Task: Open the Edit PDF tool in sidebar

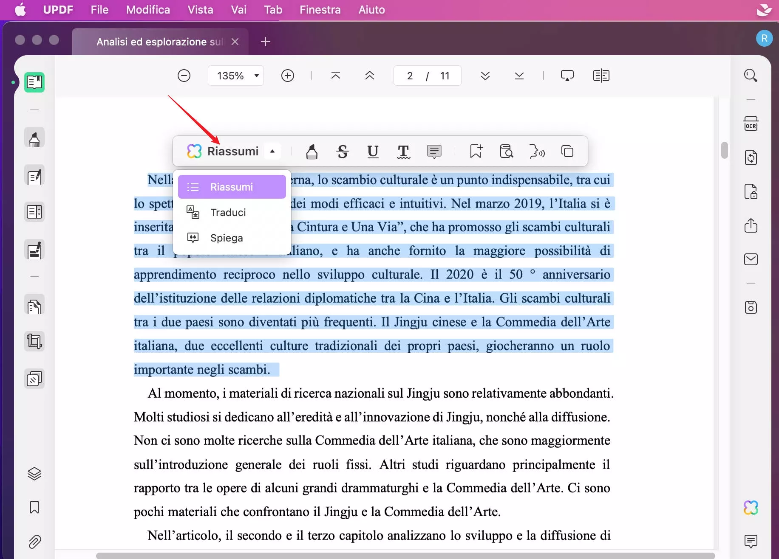Action: click(34, 176)
